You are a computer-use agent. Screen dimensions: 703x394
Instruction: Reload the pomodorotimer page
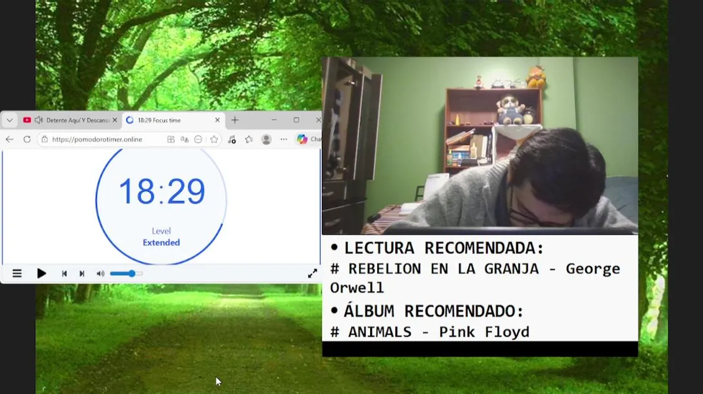[x=27, y=140]
